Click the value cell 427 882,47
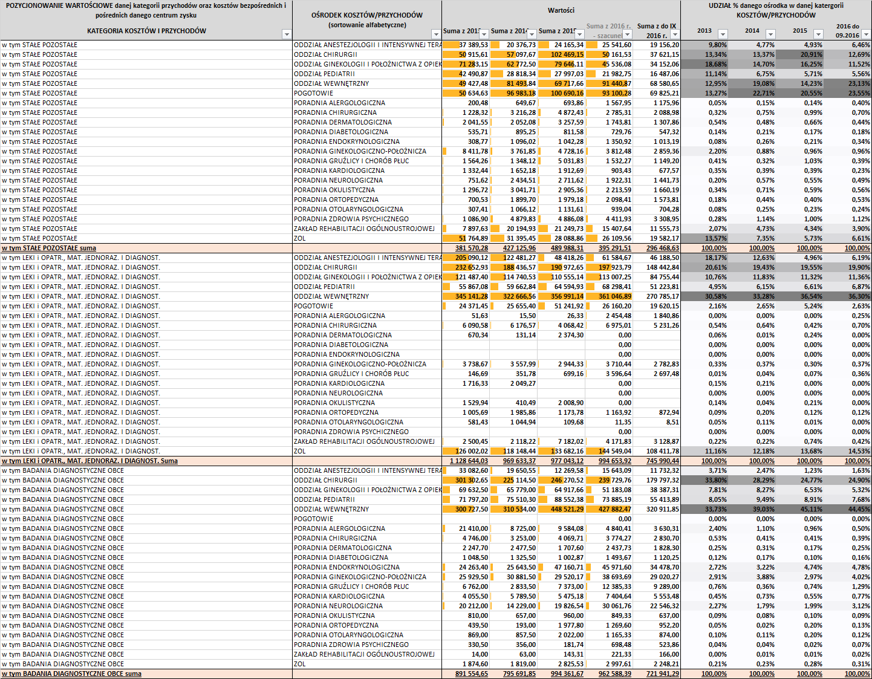 (609, 509)
